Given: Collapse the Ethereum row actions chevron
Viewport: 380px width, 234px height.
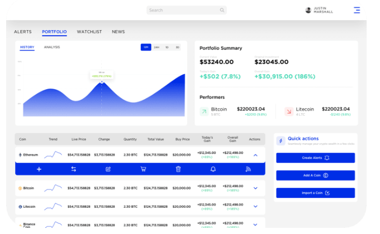Looking at the screenshot, I should (255, 155).
